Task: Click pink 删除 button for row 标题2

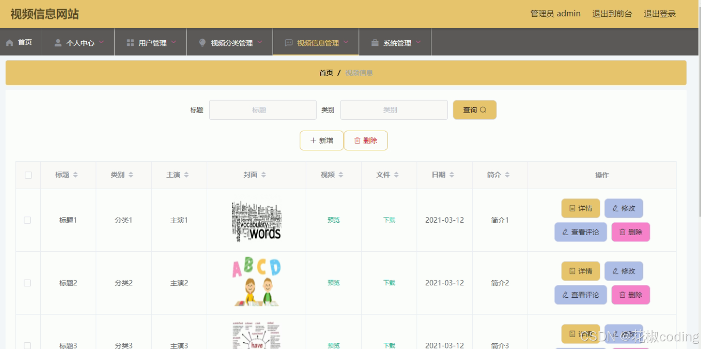Action: click(x=630, y=294)
